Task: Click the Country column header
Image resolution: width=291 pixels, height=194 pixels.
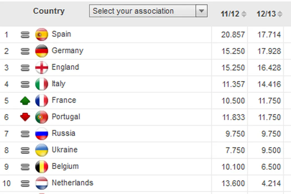Action: (49, 11)
